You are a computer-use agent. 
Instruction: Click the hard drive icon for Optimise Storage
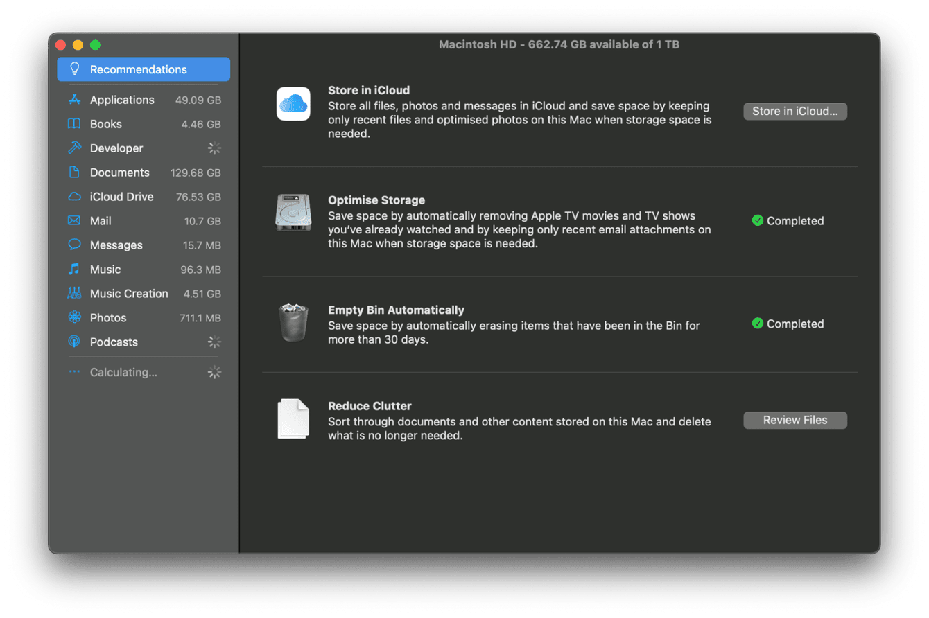pyautogui.click(x=293, y=212)
